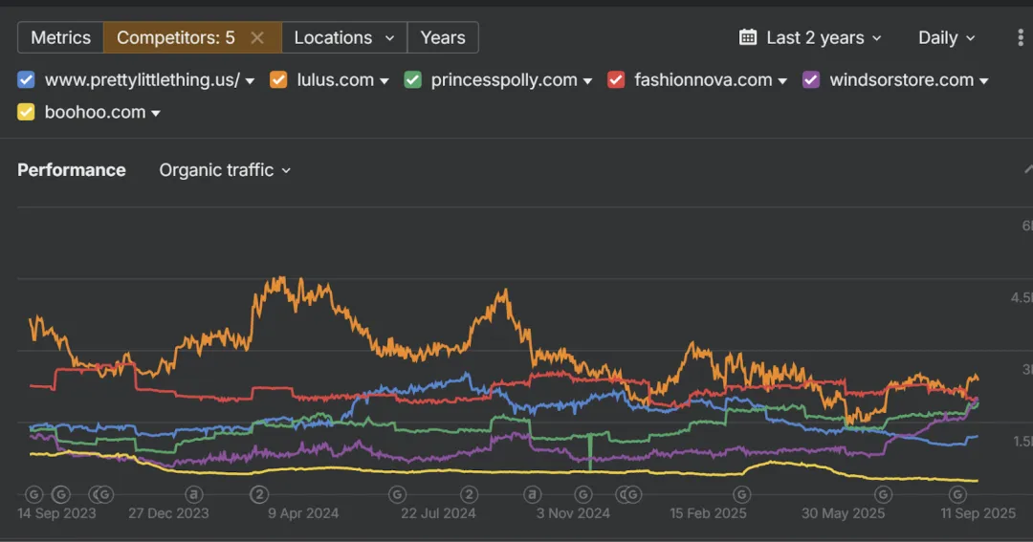Click the Google update marker near 11 Sep 2025
1033x542 pixels.
coord(957,494)
